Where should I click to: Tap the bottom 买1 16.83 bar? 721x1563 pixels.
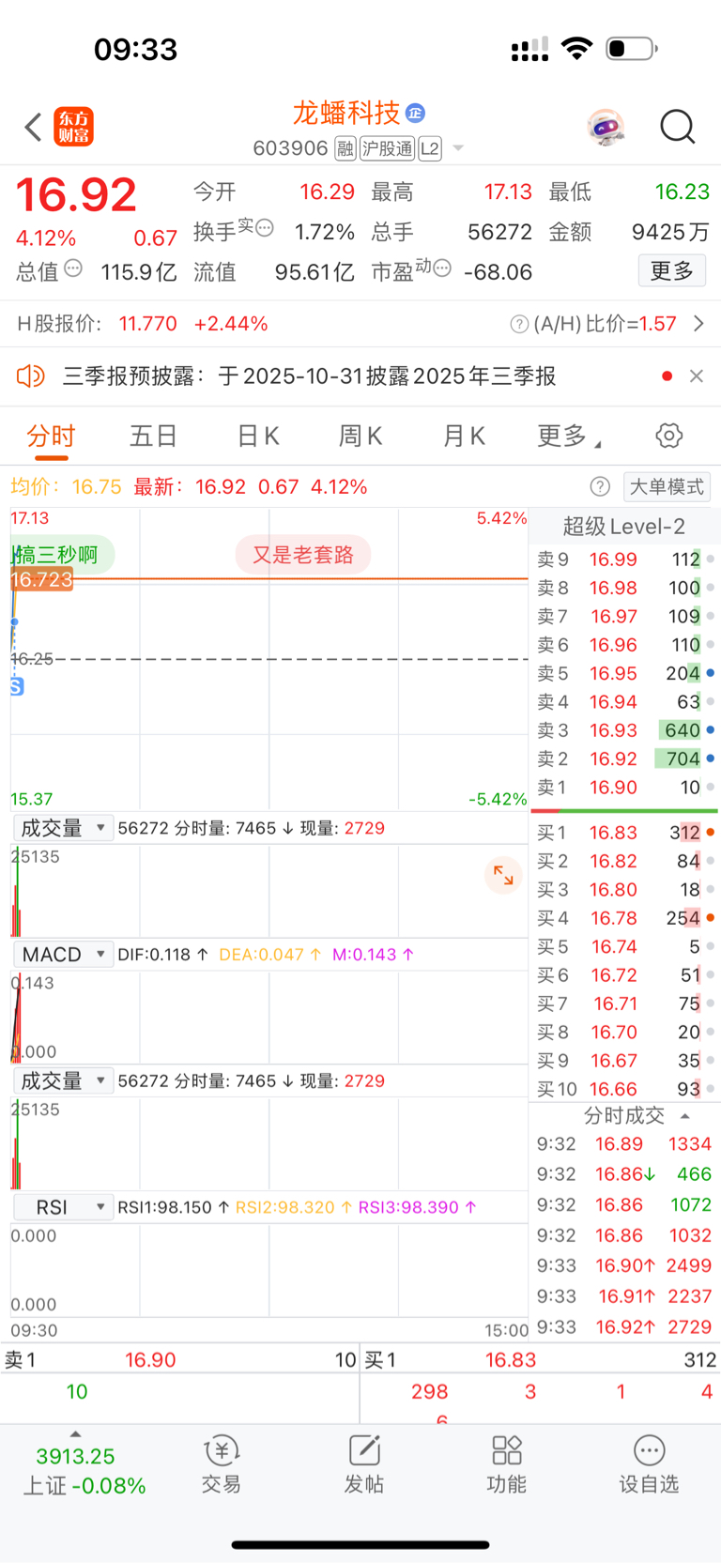541,1360
